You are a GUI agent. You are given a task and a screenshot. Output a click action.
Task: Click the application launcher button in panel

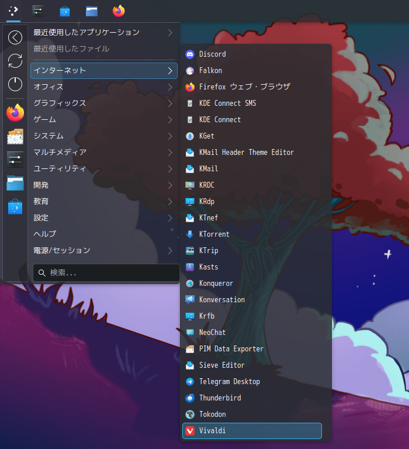(x=13, y=11)
